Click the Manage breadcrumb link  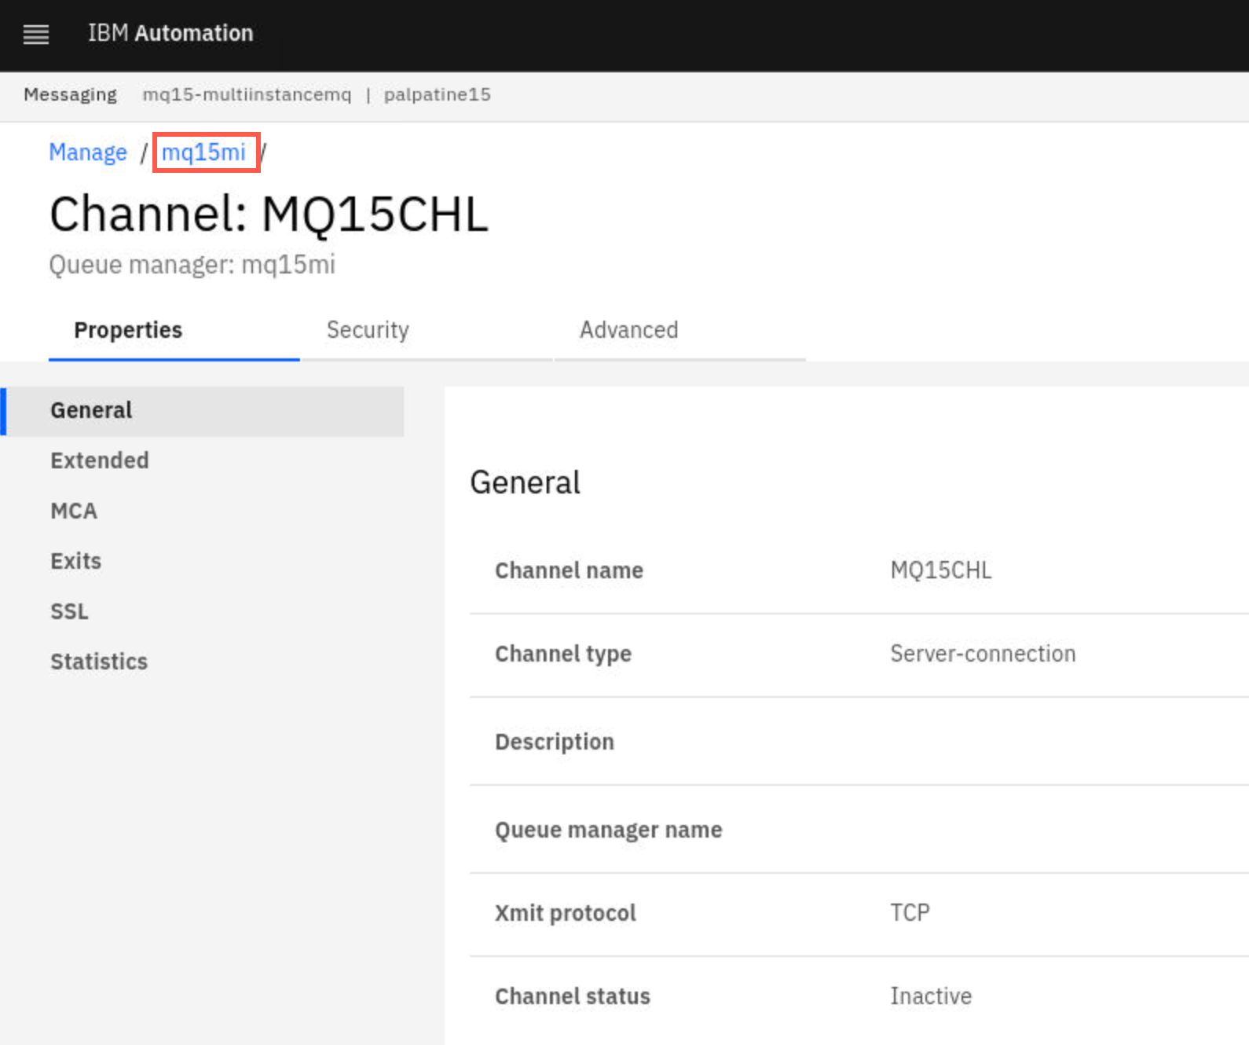[88, 152]
